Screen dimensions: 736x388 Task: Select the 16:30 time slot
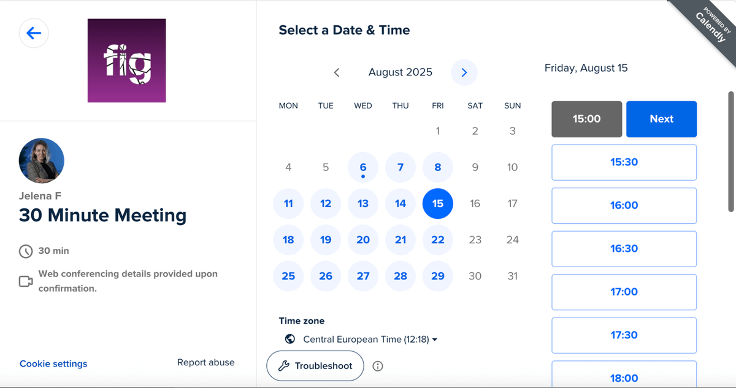pos(624,249)
